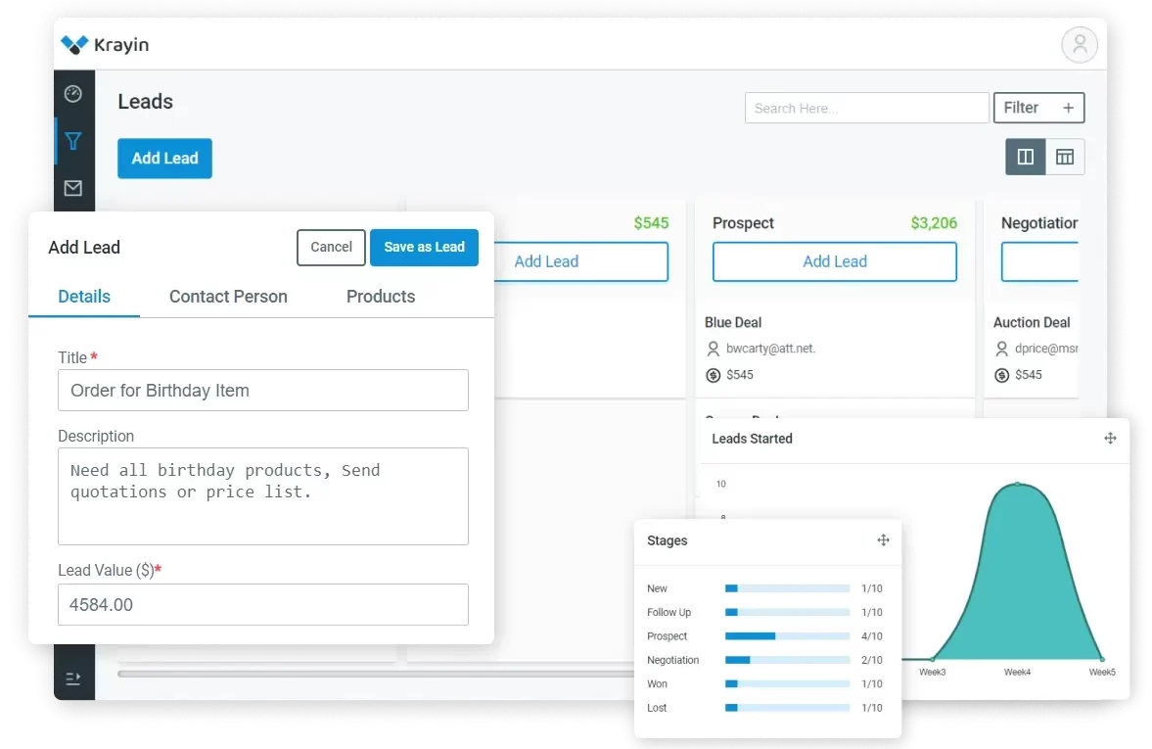Open the Products tab
The image size is (1152, 749).
pyautogui.click(x=381, y=297)
